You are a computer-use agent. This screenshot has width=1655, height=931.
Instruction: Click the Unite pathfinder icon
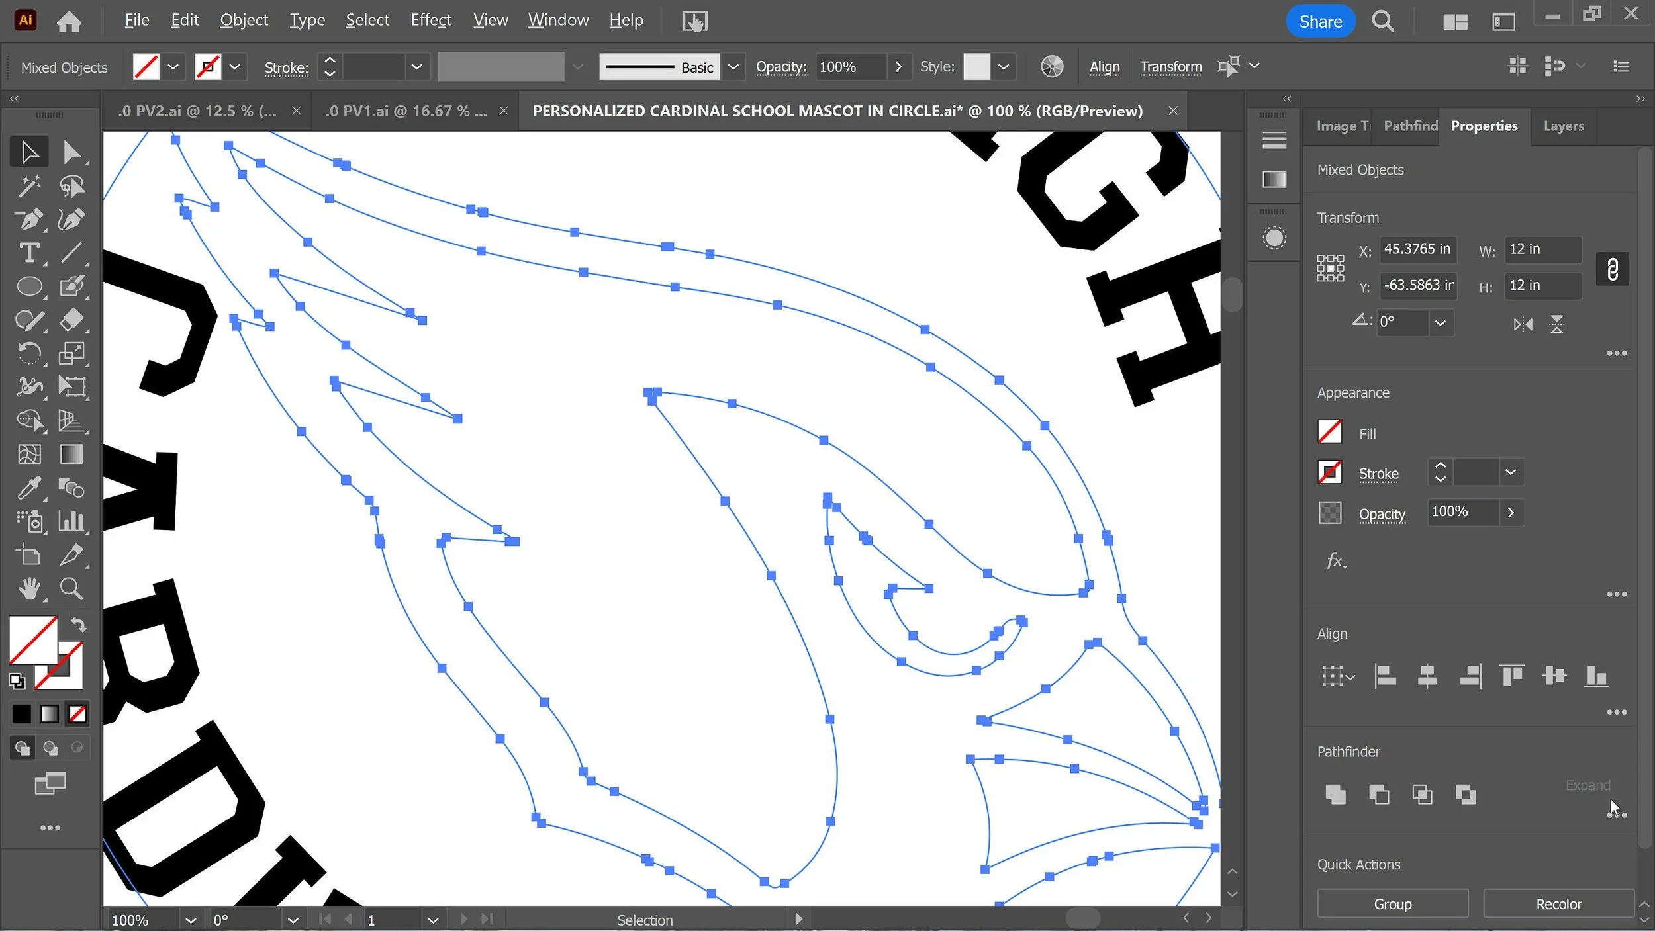click(x=1335, y=794)
